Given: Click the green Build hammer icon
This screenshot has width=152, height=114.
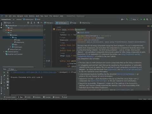Looking at the screenshot, I should click(128, 19).
